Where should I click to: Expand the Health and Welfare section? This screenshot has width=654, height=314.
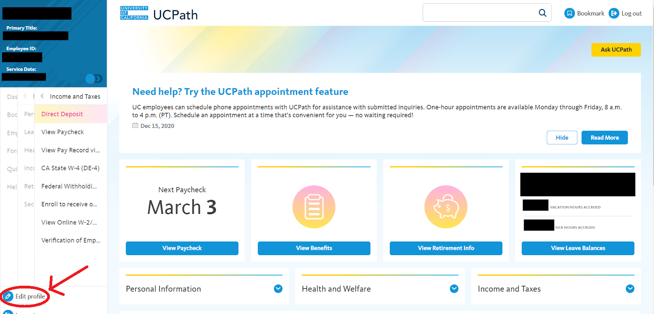coord(454,289)
